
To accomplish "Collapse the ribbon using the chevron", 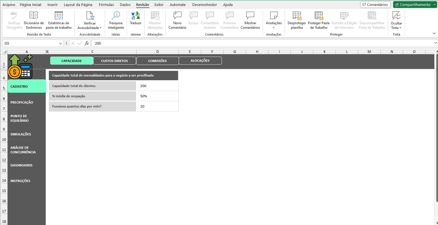I will point(434,34).
